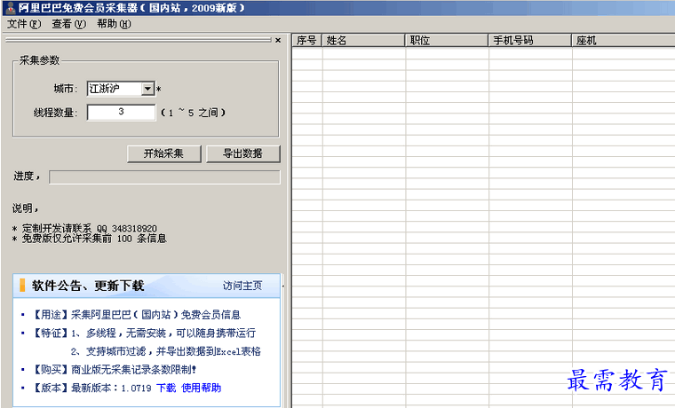The width and height of the screenshot is (675, 408).
Task: Click the 【购买】商业版无采集记录条数限制 line
Action: coord(115,369)
